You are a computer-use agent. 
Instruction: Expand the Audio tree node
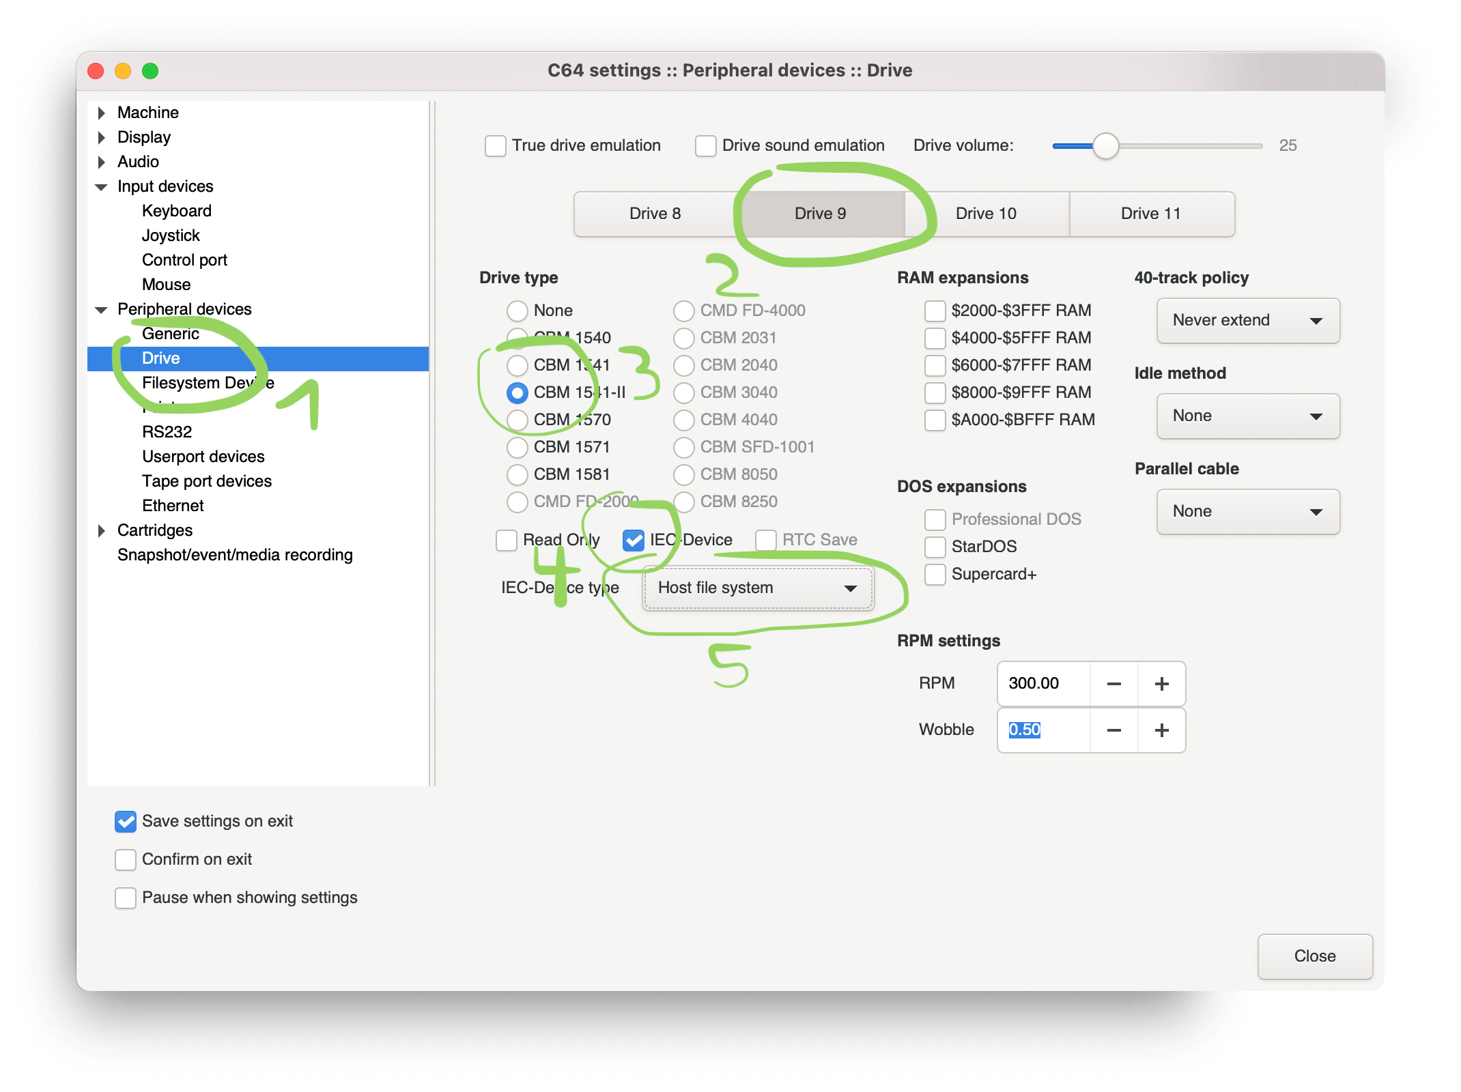(102, 162)
